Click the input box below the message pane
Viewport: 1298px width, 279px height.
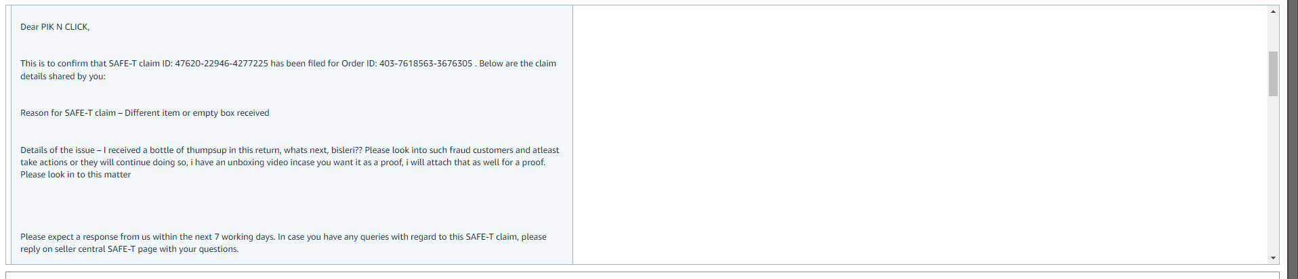(x=642, y=275)
